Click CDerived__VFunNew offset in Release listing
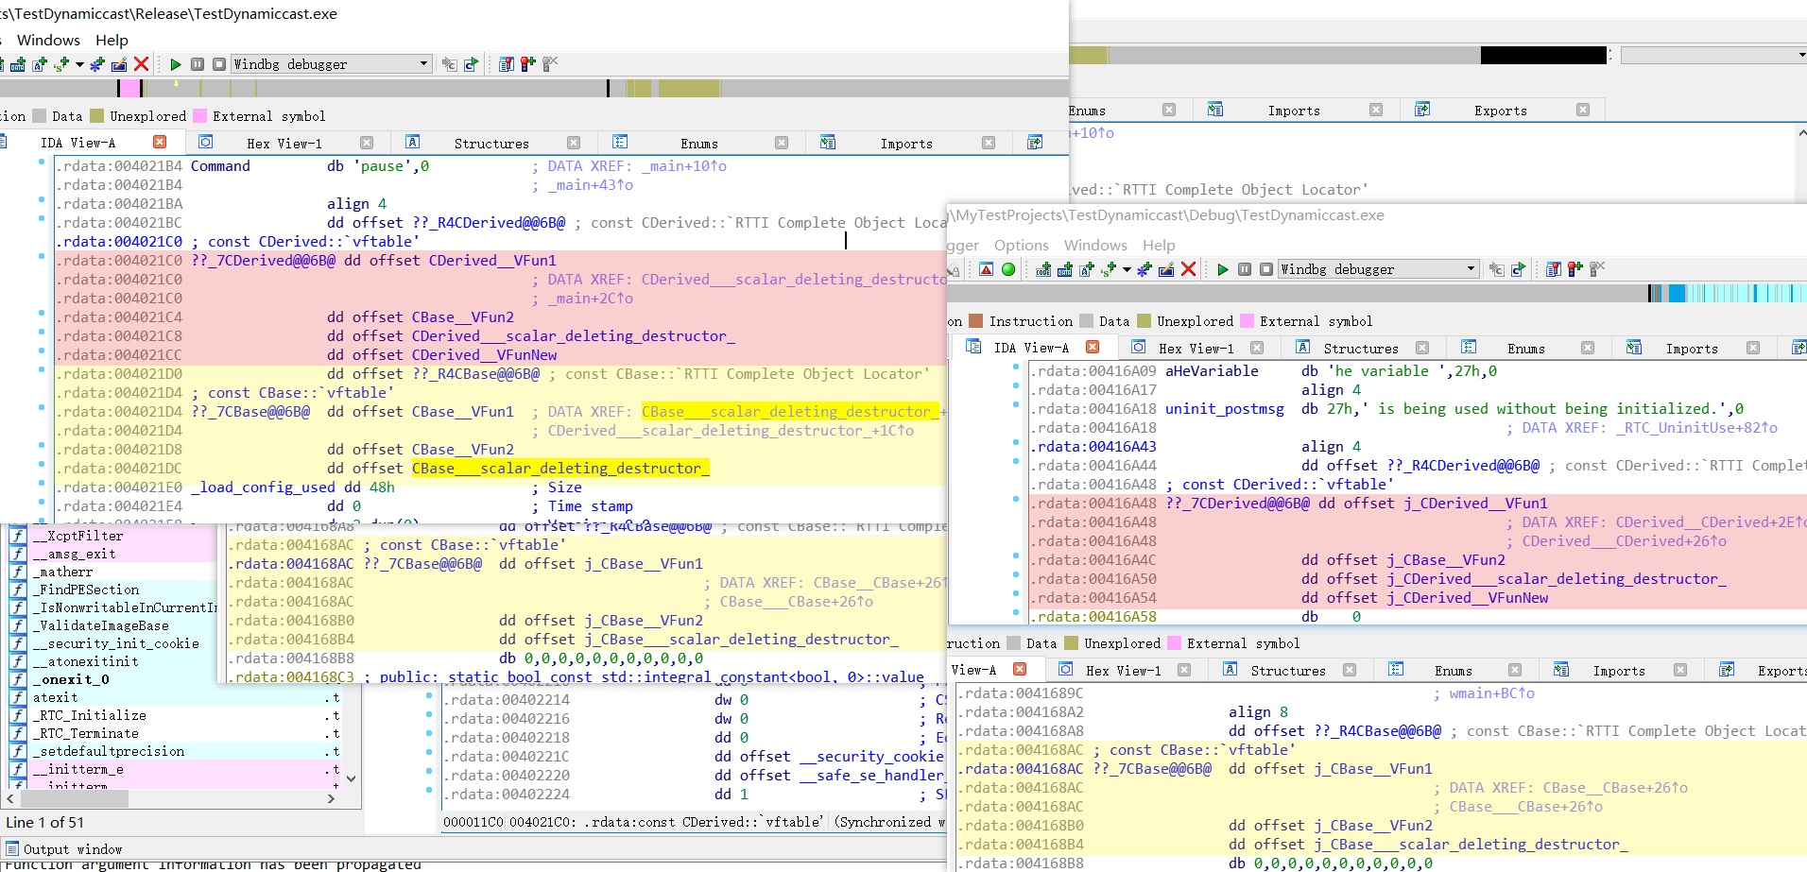Screen dimensions: 1807x872 tap(484, 355)
